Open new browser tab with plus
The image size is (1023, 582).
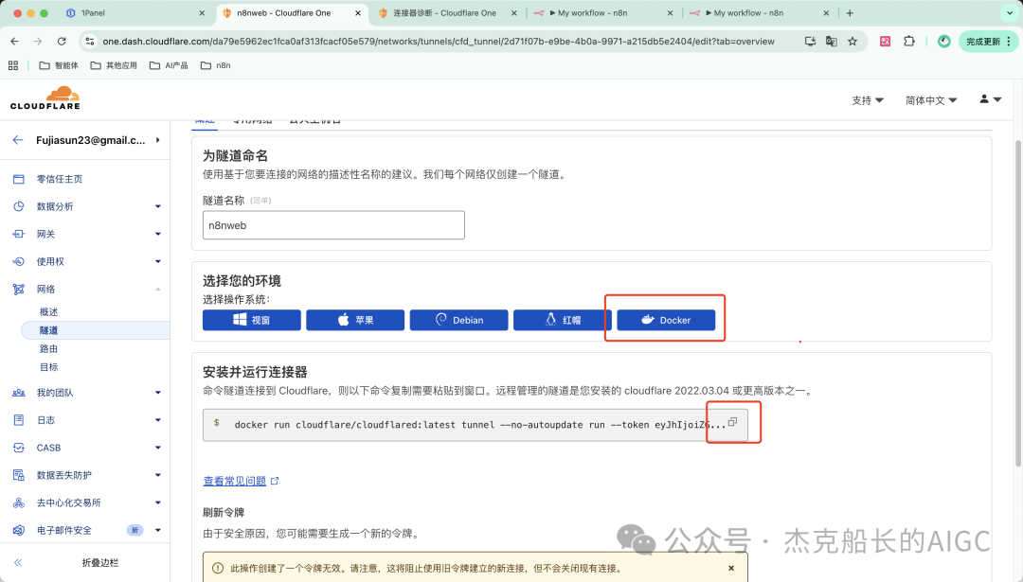point(850,13)
